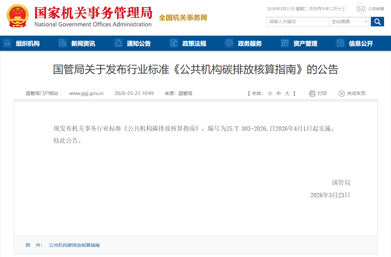Go to the 信息公开 menu
The width and height of the screenshot is (391, 257).
361,44
